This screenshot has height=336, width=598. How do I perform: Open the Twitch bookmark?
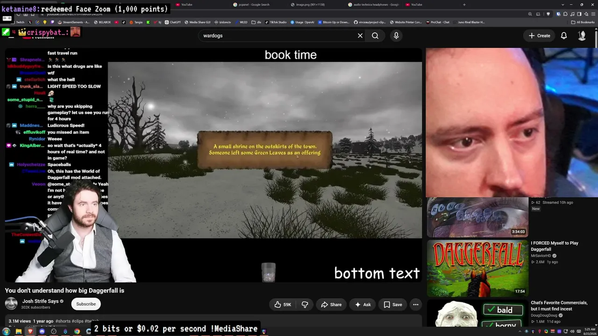point(18,22)
